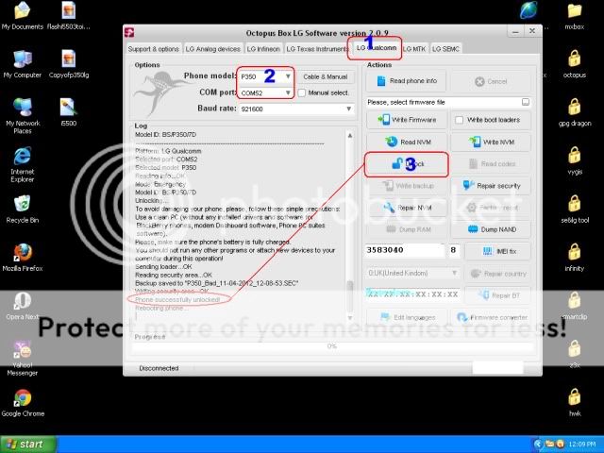Open the vygis desktop icon
Image resolution: width=604 pixels, height=453 pixels.
tap(575, 160)
